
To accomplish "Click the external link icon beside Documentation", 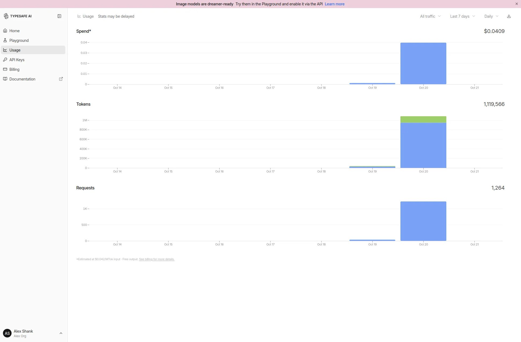I will click(x=61, y=79).
